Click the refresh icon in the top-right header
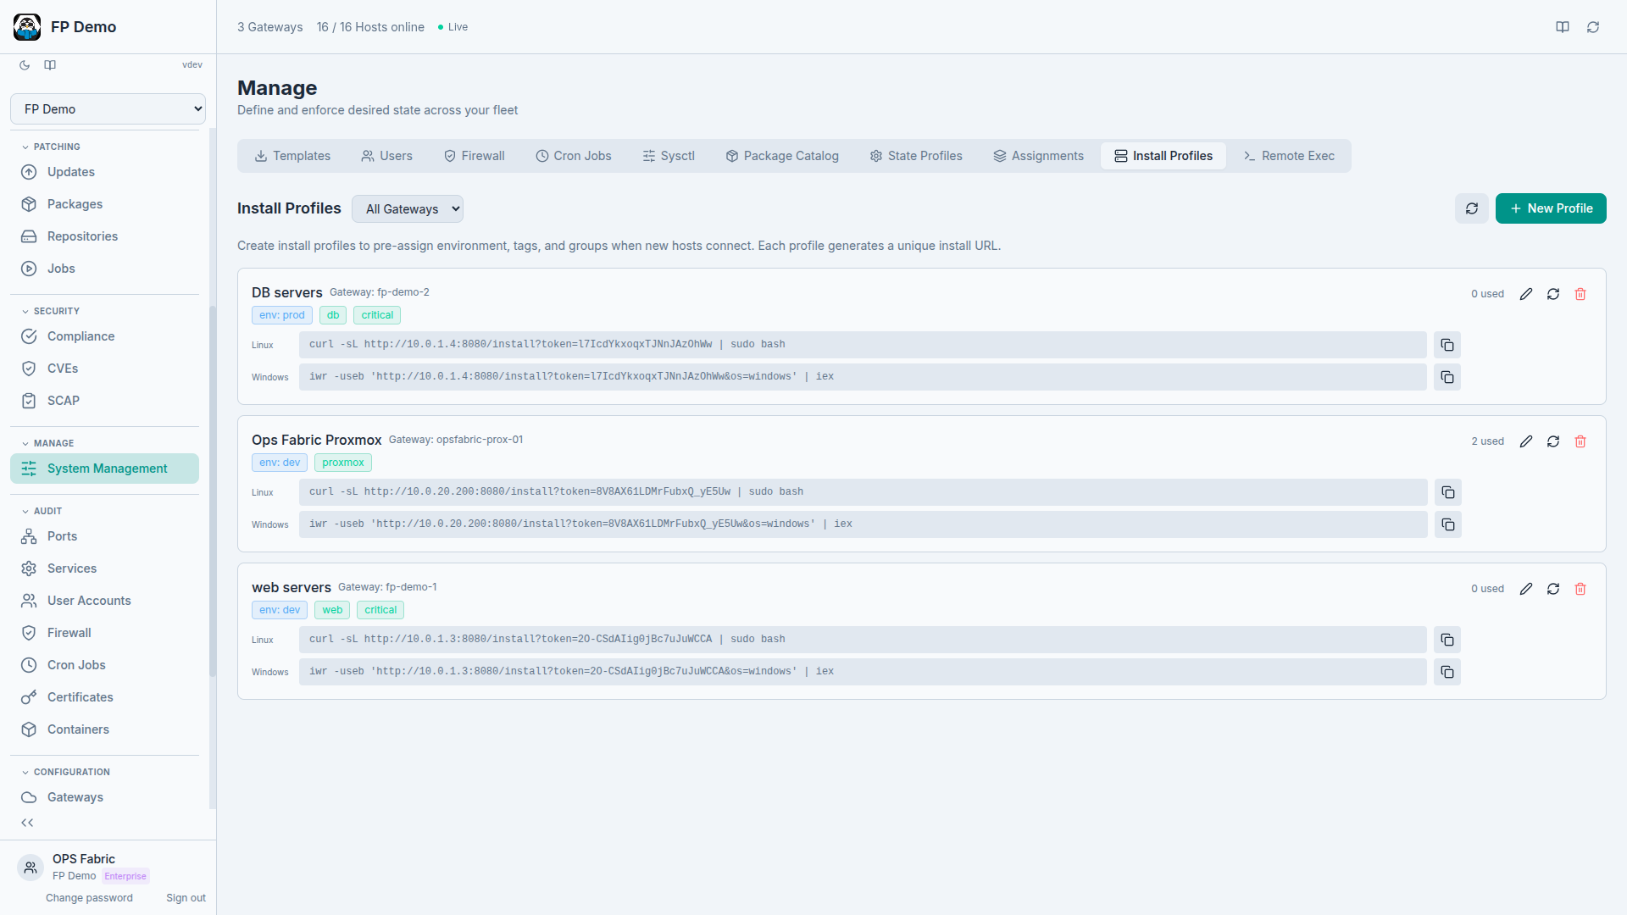 click(x=1593, y=26)
